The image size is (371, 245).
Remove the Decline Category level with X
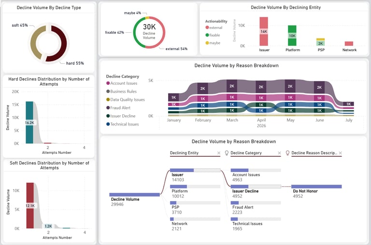click(279, 153)
